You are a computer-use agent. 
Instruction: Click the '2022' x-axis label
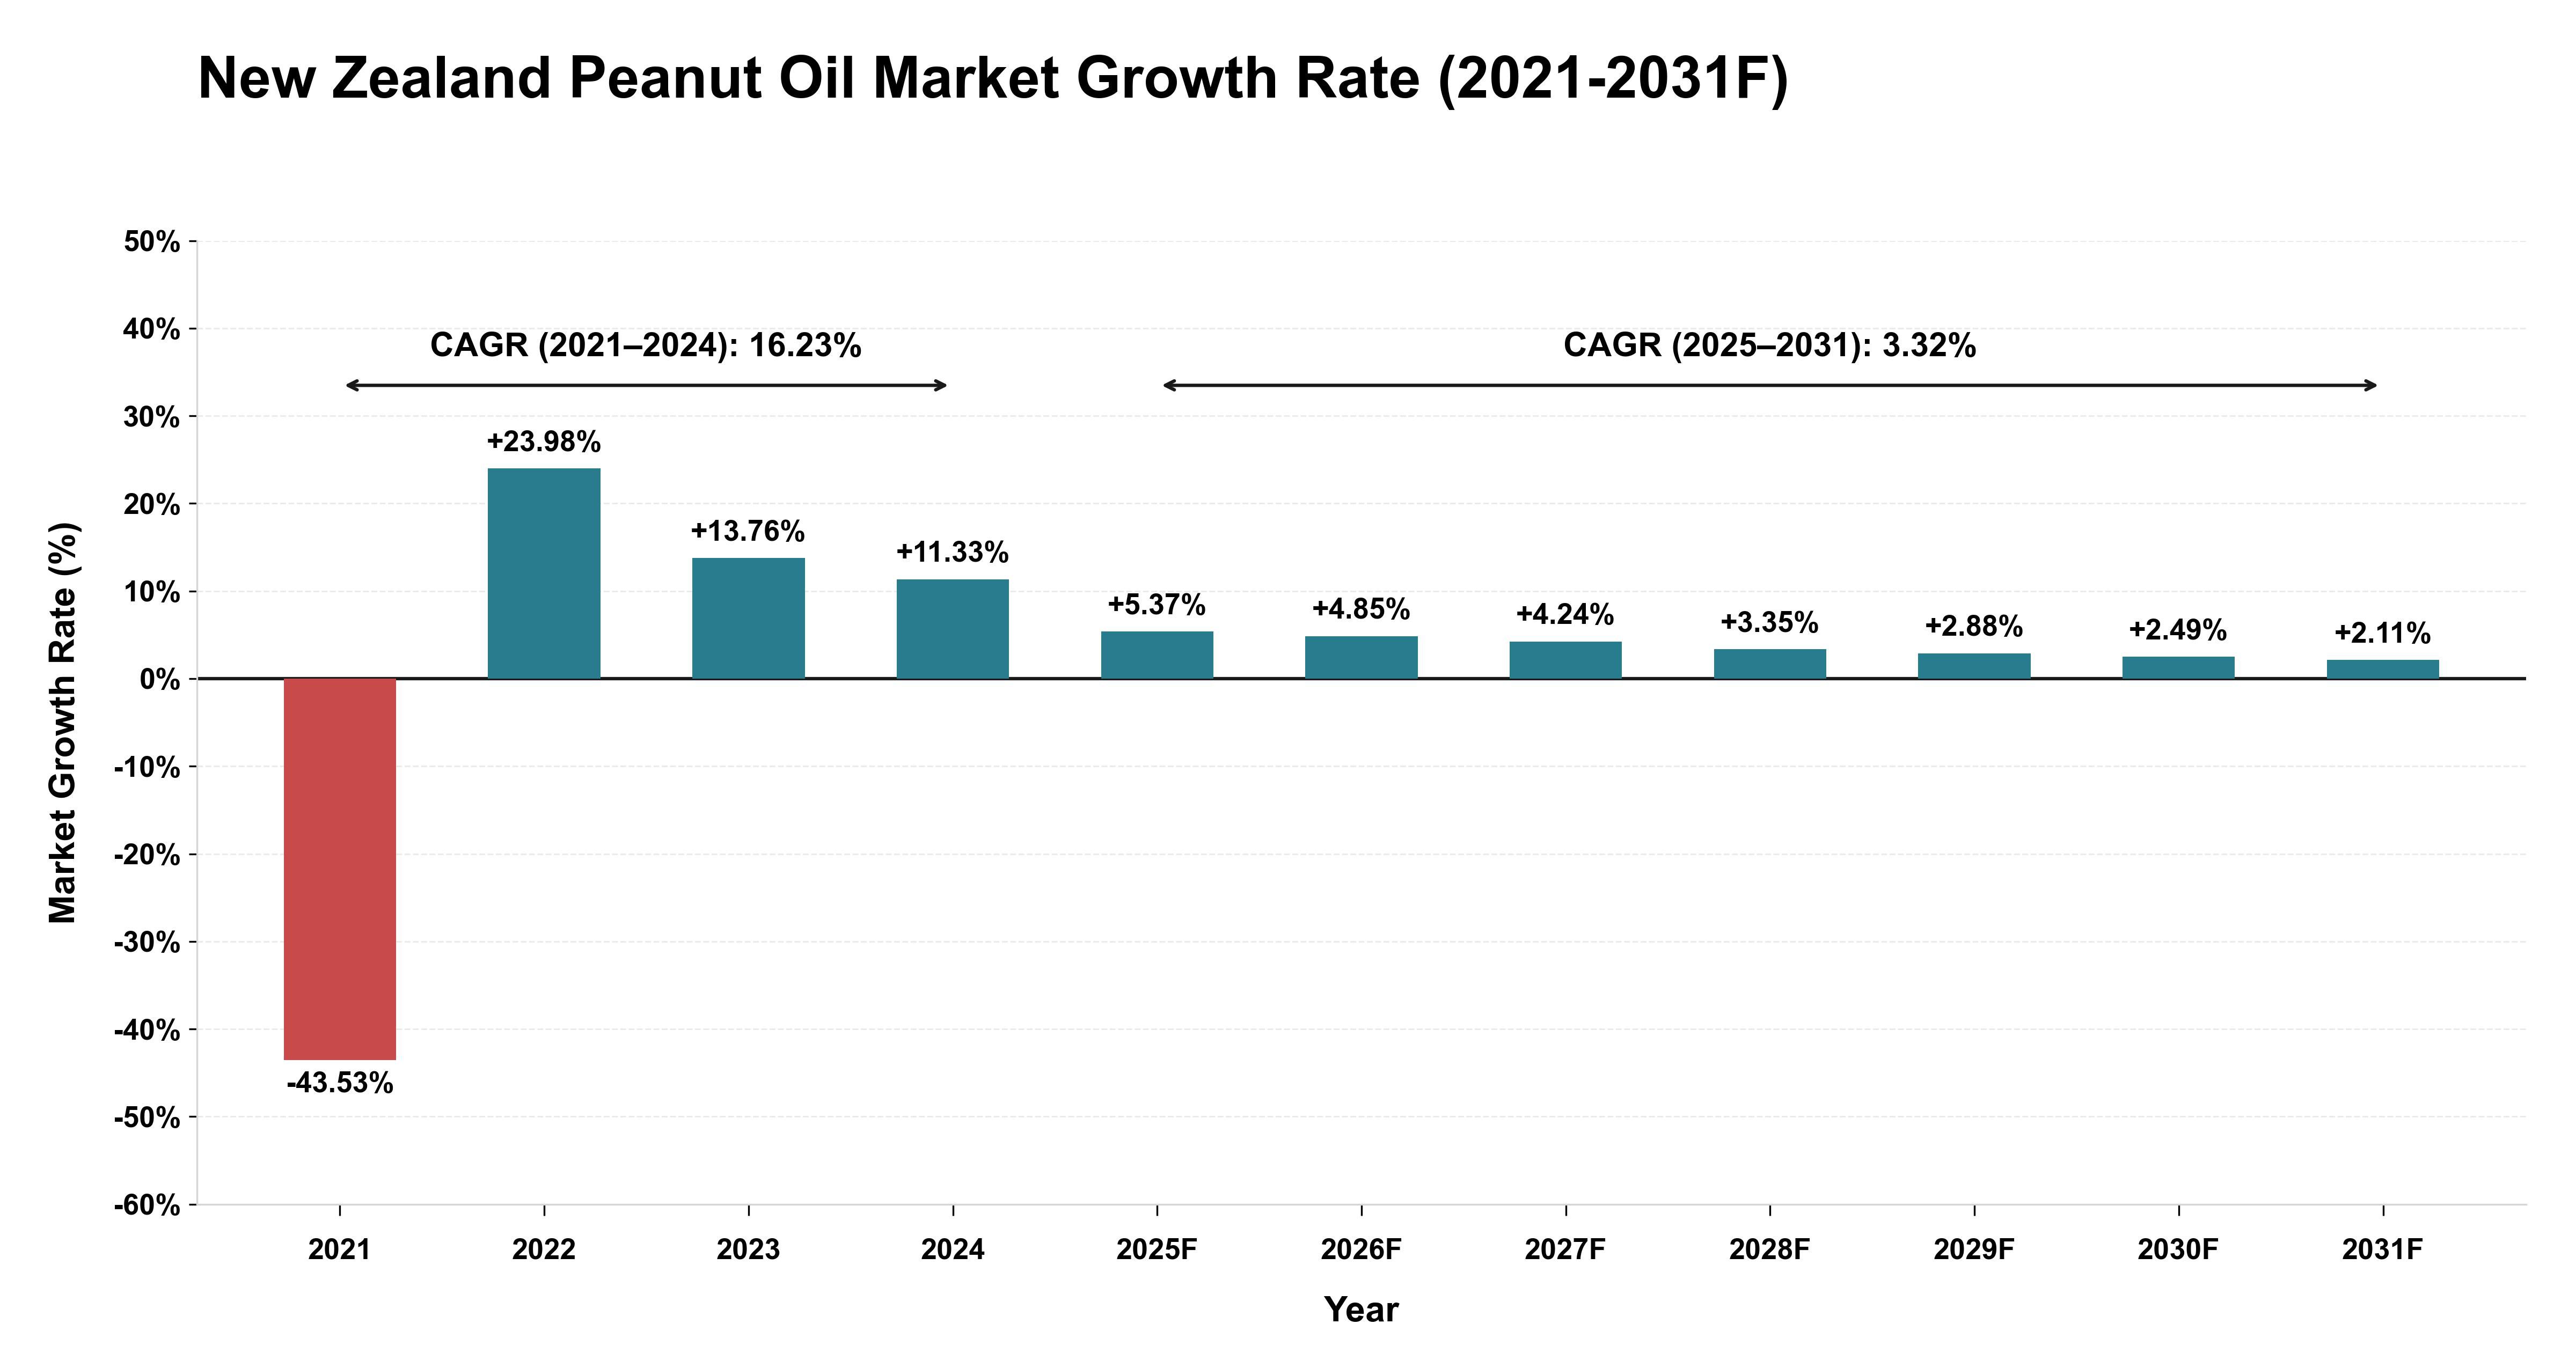click(x=544, y=1250)
